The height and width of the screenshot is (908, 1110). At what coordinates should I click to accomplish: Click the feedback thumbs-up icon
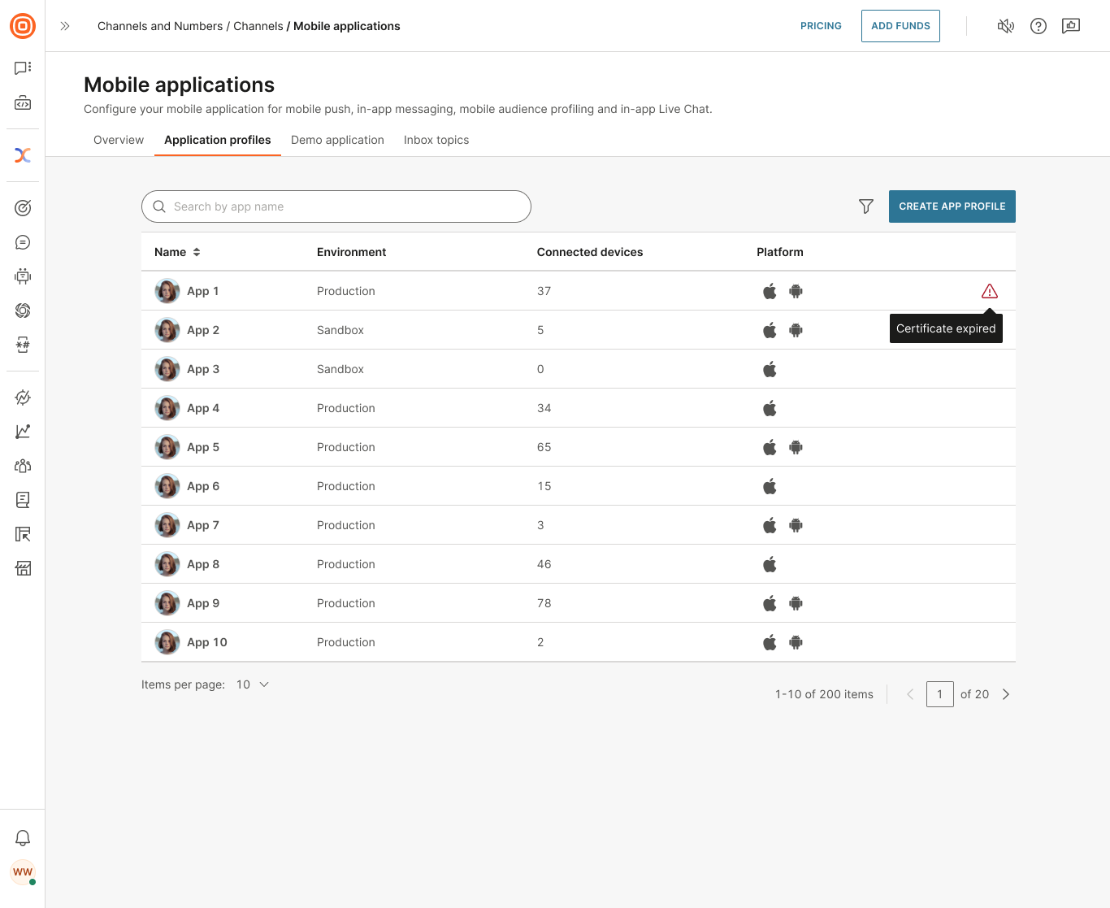tap(1070, 26)
